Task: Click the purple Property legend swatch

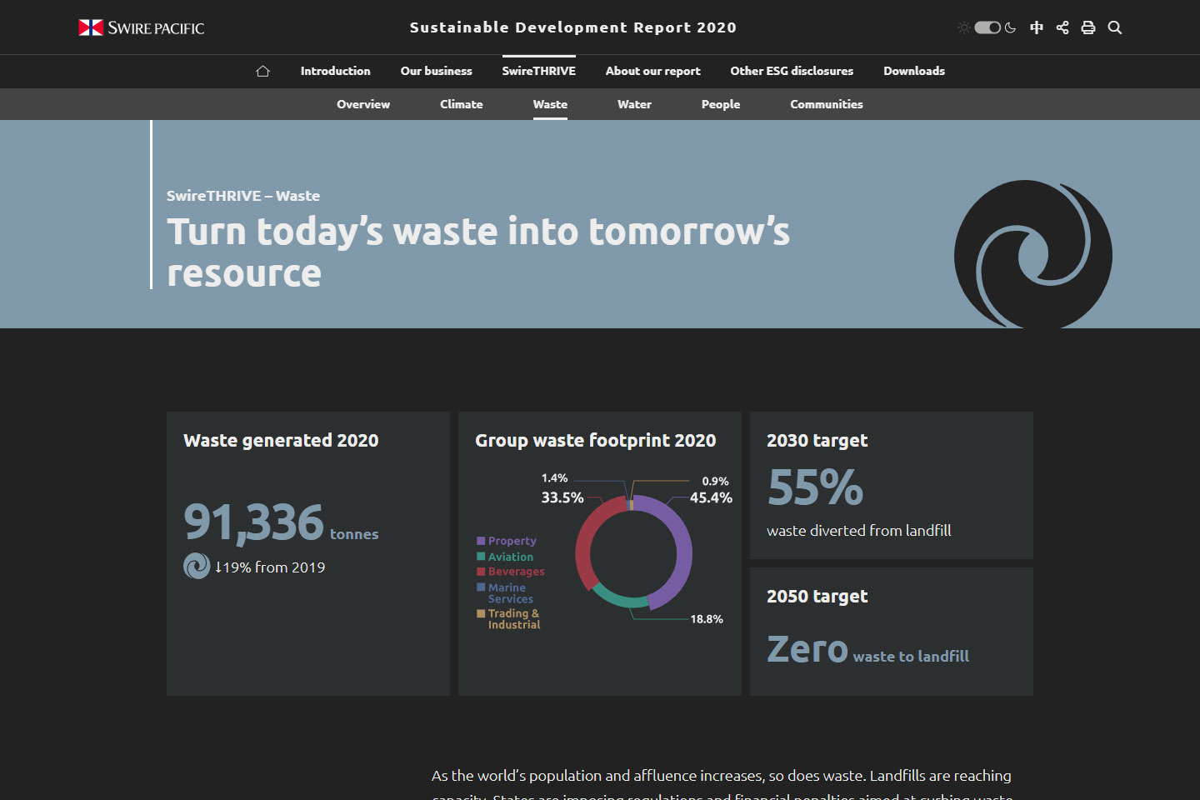Action: pyautogui.click(x=481, y=541)
